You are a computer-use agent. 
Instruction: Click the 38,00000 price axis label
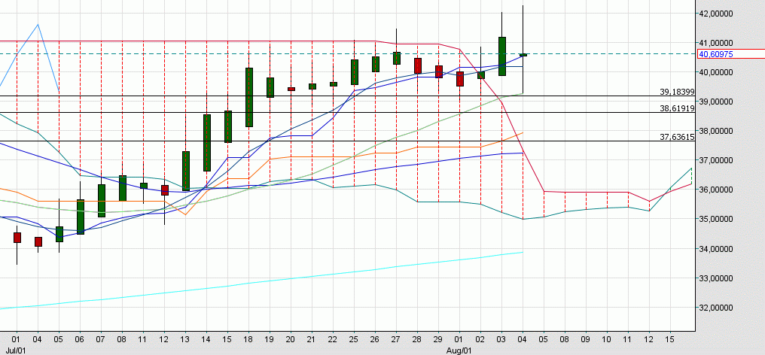pyautogui.click(x=716, y=131)
